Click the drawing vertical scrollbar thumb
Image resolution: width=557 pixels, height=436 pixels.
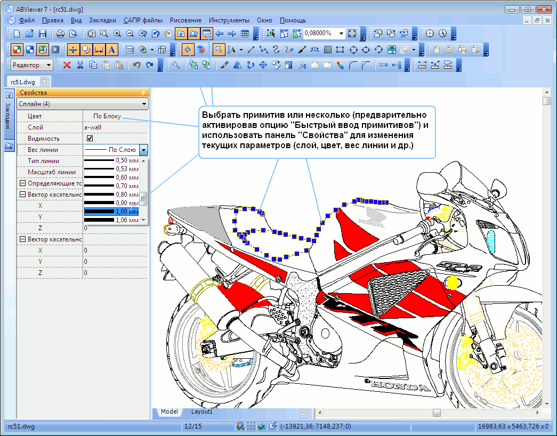[546, 101]
